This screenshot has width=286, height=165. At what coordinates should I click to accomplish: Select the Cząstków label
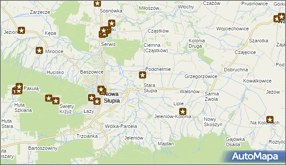158,31
